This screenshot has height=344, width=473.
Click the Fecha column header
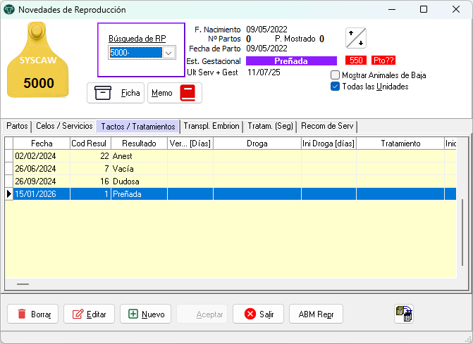tap(41, 143)
